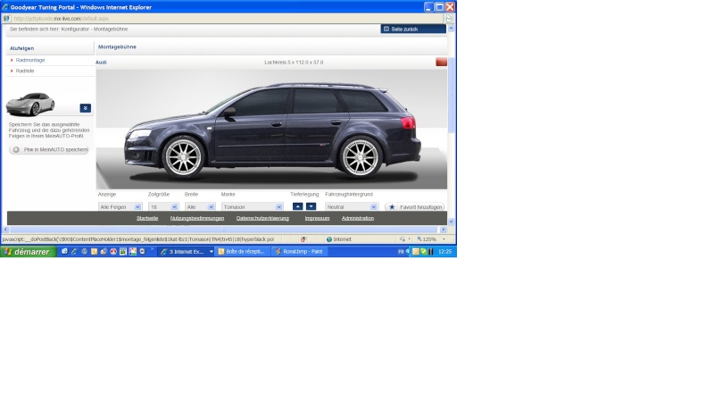Expand the quick launch overflow chevron
Viewport: 714px width, 402px height.
click(153, 250)
